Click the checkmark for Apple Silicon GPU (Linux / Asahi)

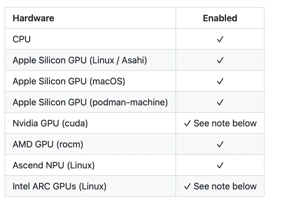[220, 60]
